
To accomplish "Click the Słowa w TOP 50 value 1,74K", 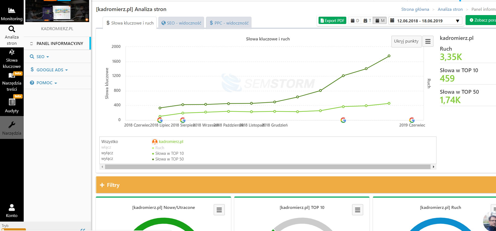I will click(x=450, y=100).
